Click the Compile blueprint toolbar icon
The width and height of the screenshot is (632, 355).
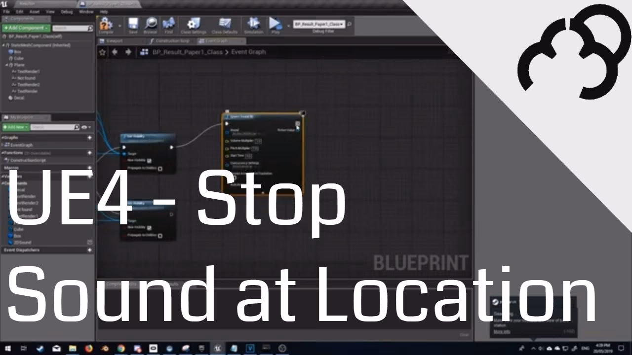click(x=106, y=24)
